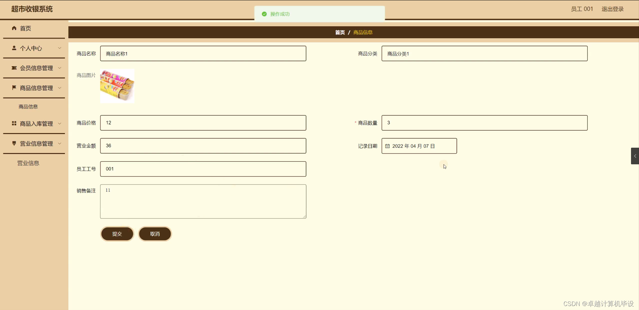Cancel the form with 取消

(155, 234)
